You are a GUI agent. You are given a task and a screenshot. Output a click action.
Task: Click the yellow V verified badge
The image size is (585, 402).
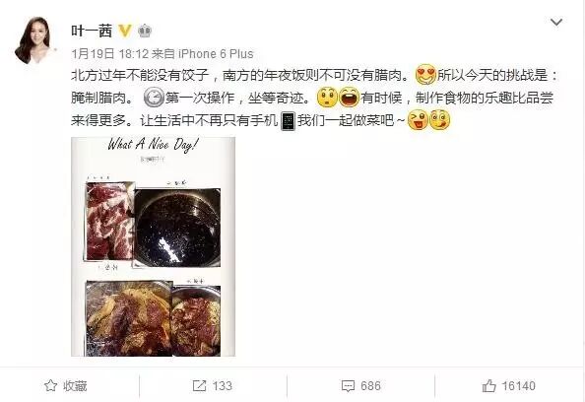(x=125, y=31)
